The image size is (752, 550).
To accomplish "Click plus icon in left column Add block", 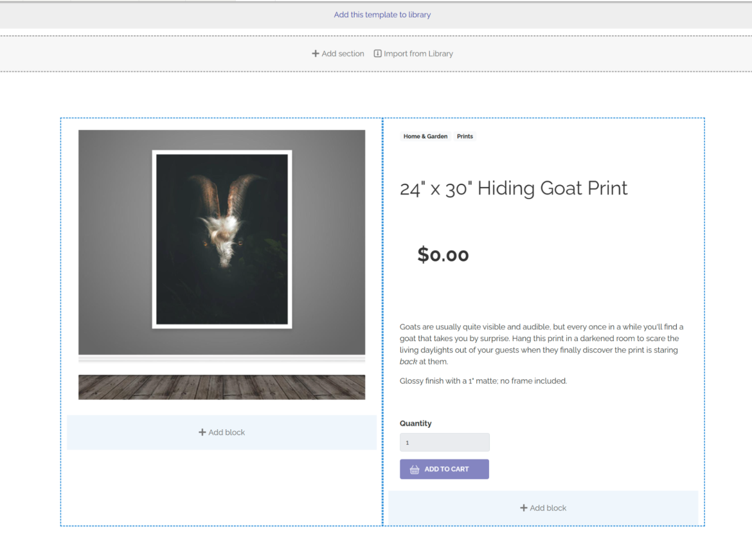I will [x=202, y=432].
